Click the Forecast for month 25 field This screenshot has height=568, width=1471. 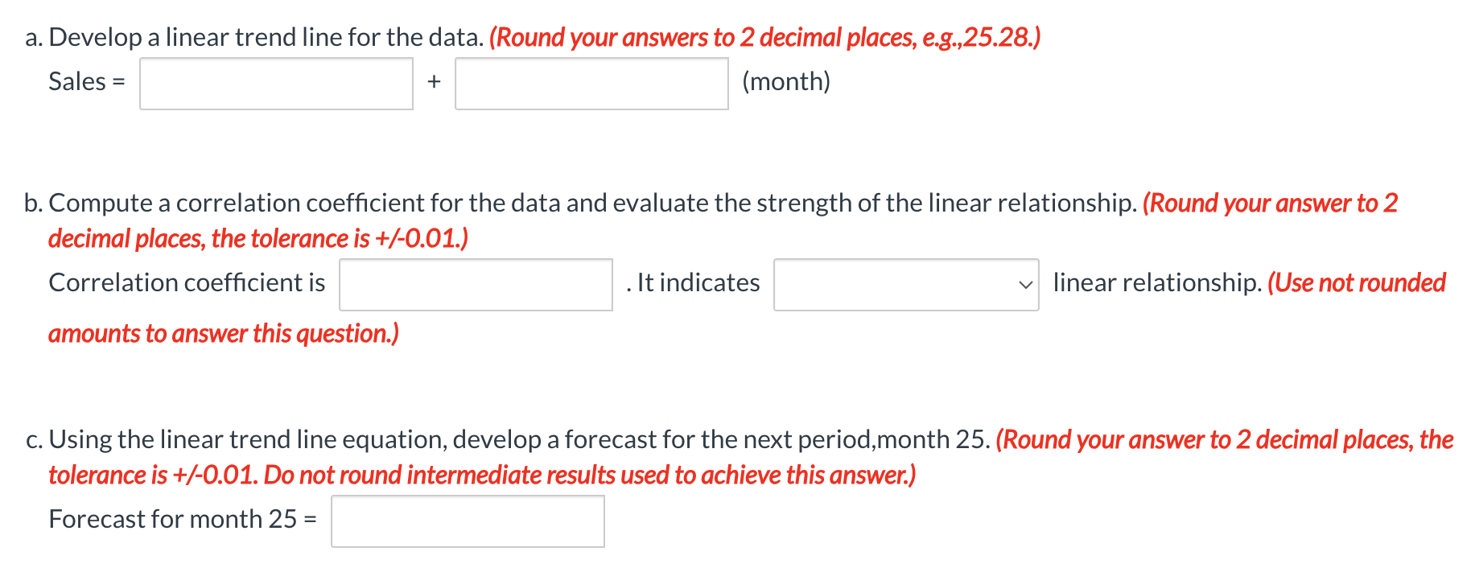click(468, 521)
